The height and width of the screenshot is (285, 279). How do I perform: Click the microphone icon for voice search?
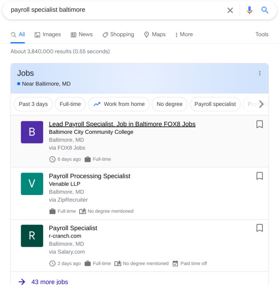coord(249,10)
